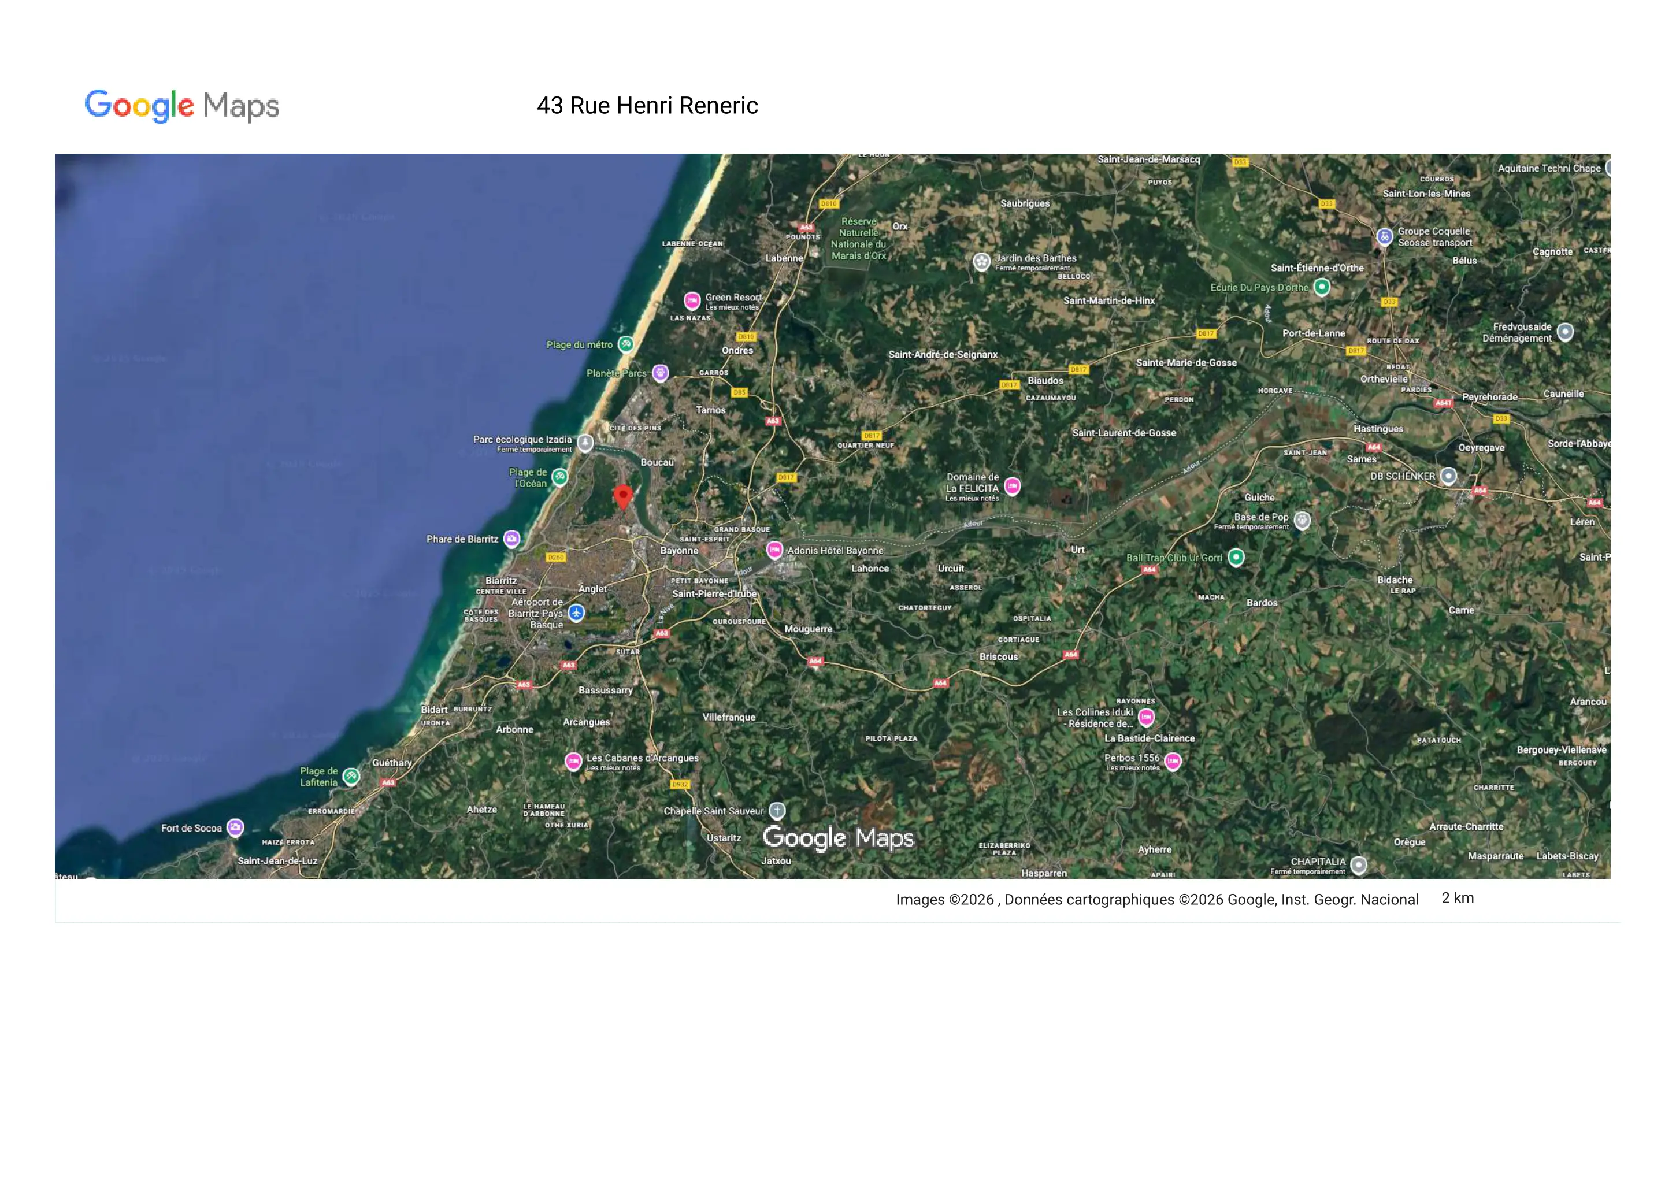Screen dimensions: 1676x1184
Task: Click the 43 Rue Henri Reneric title
Action: (647, 106)
